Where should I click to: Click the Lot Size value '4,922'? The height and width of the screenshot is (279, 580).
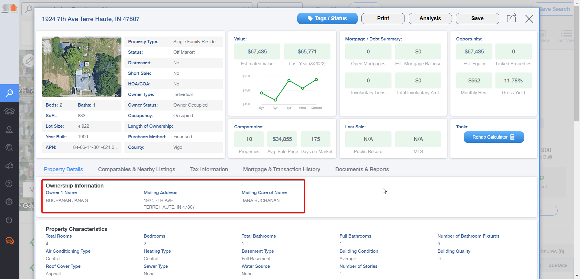pos(83,126)
